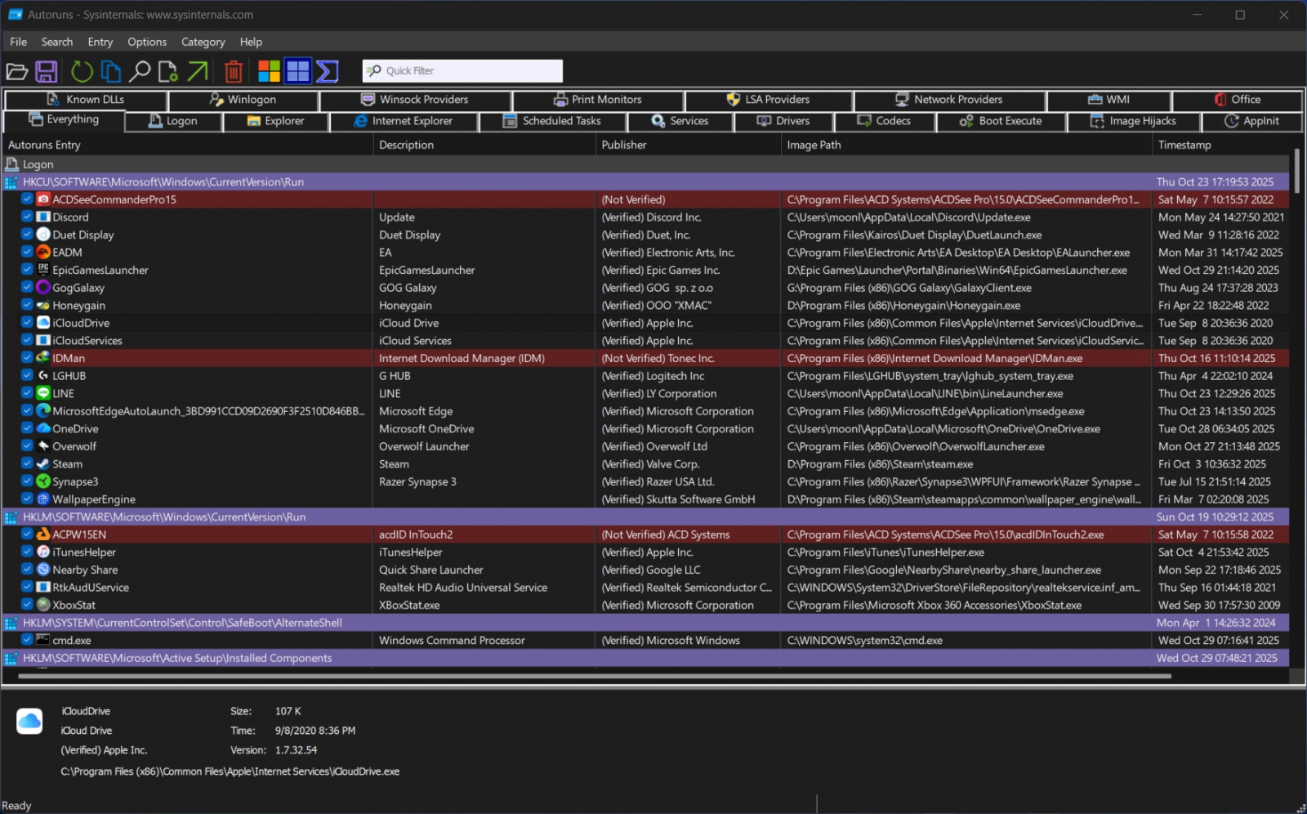Click the blue Windows logo filter icon

tap(298, 72)
